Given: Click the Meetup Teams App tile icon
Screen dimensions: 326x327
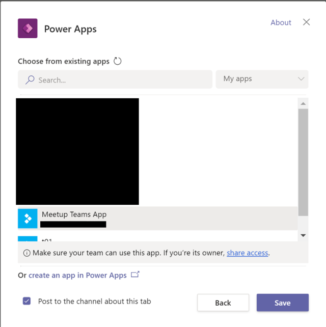Looking at the screenshot, I should 28,219.
